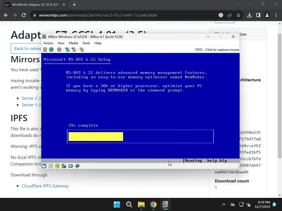This screenshot has height=211, width=282.
Task: Send Ctrl+Alt+Del via toolbar icon
Action: coord(67,49)
